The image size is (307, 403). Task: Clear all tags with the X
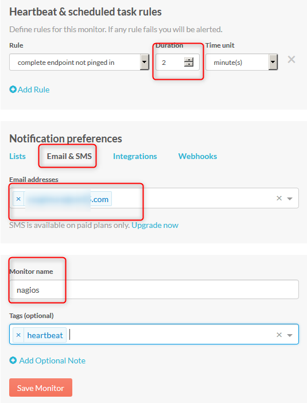279,335
